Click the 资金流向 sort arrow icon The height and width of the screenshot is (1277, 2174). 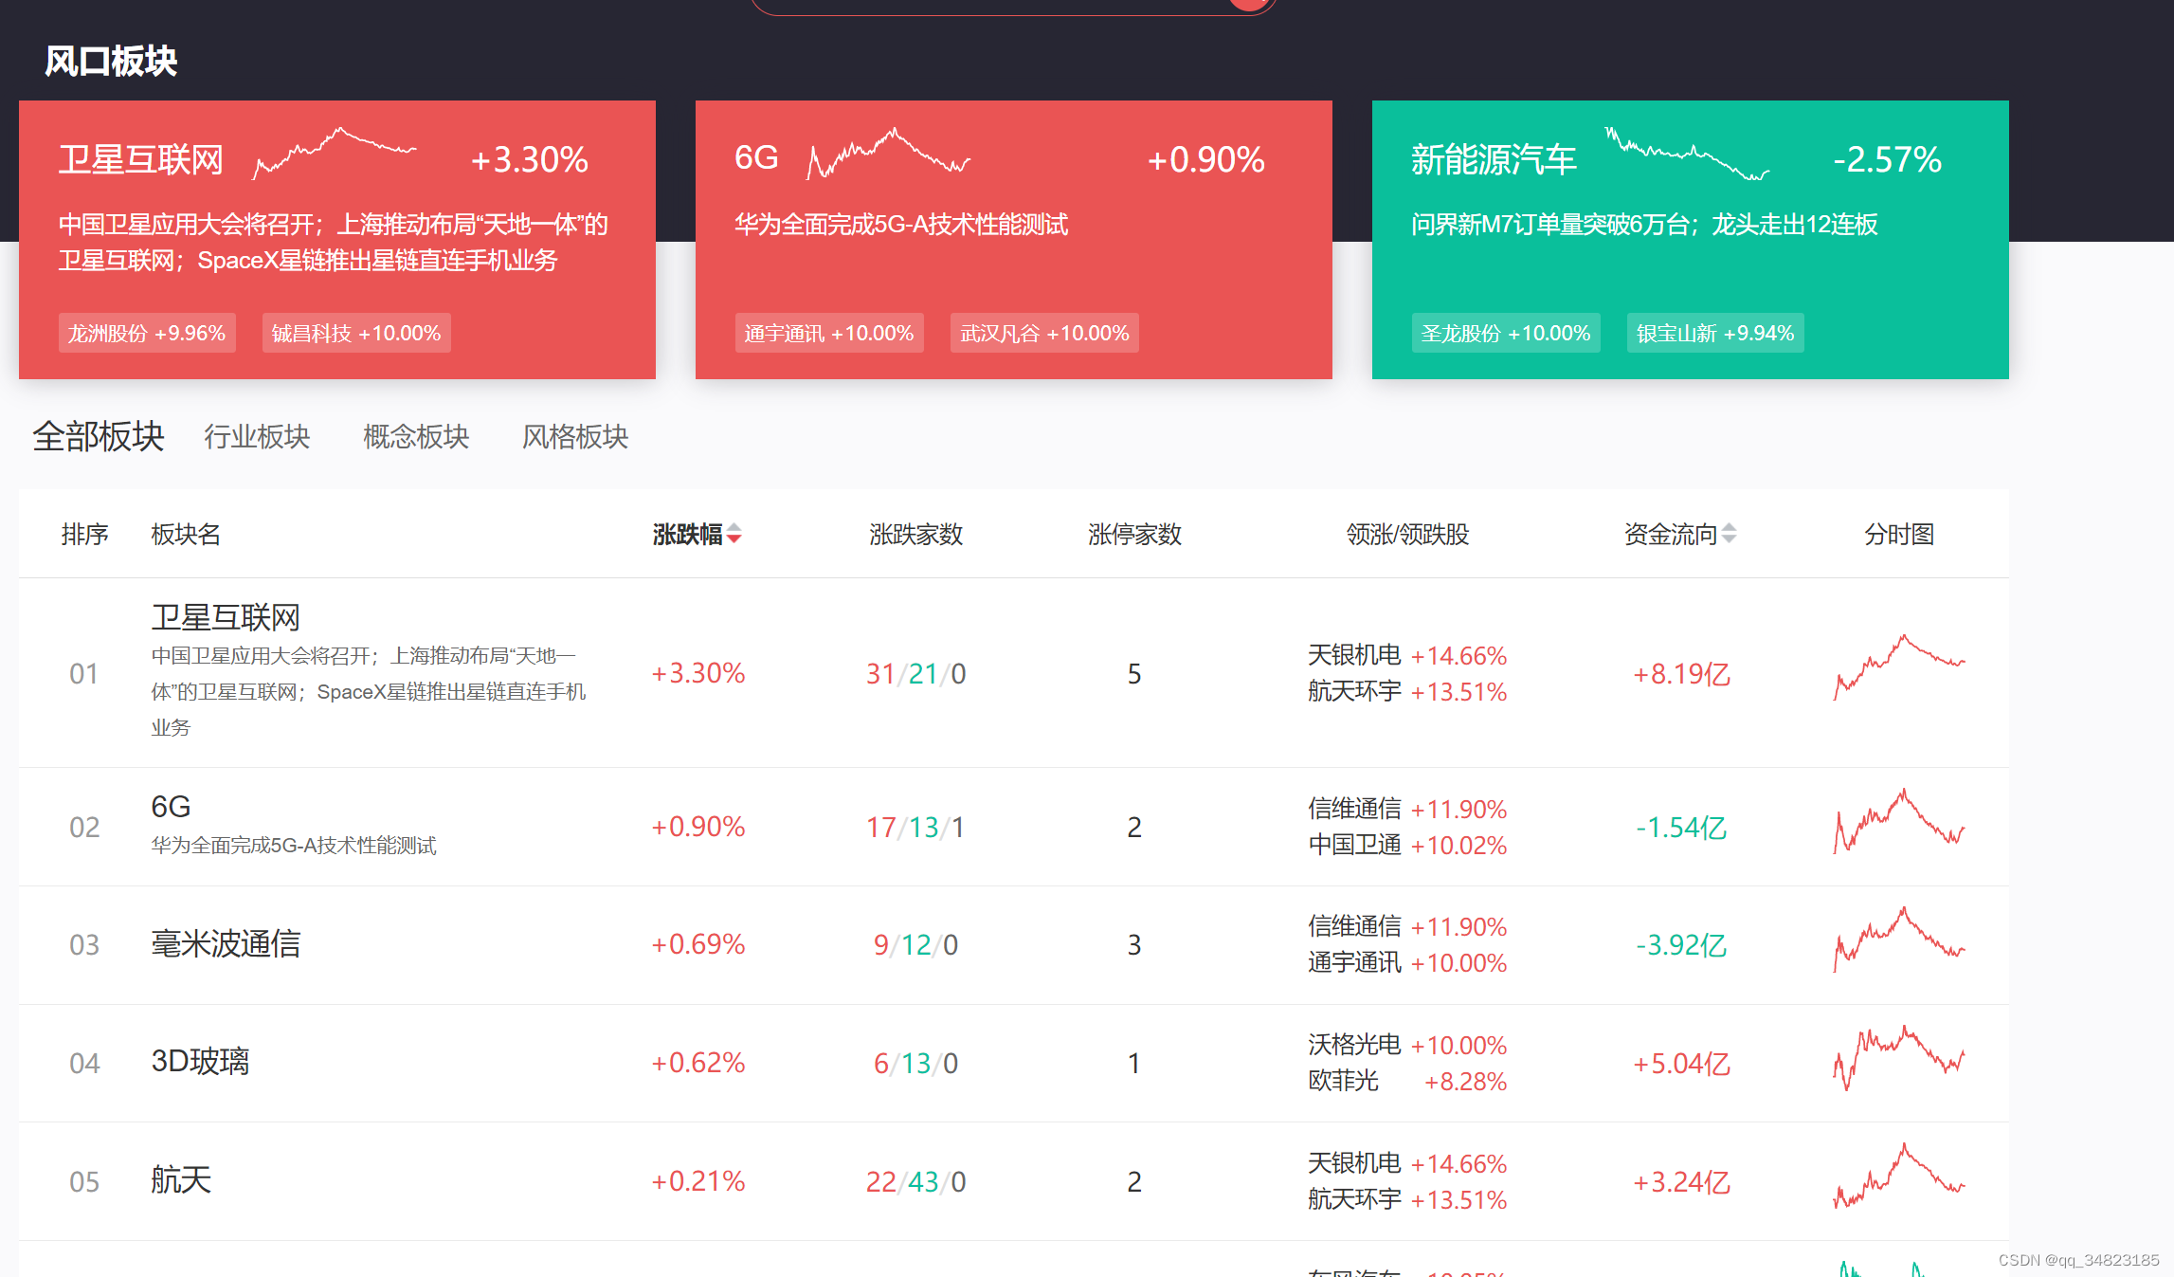(x=1730, y=534)
